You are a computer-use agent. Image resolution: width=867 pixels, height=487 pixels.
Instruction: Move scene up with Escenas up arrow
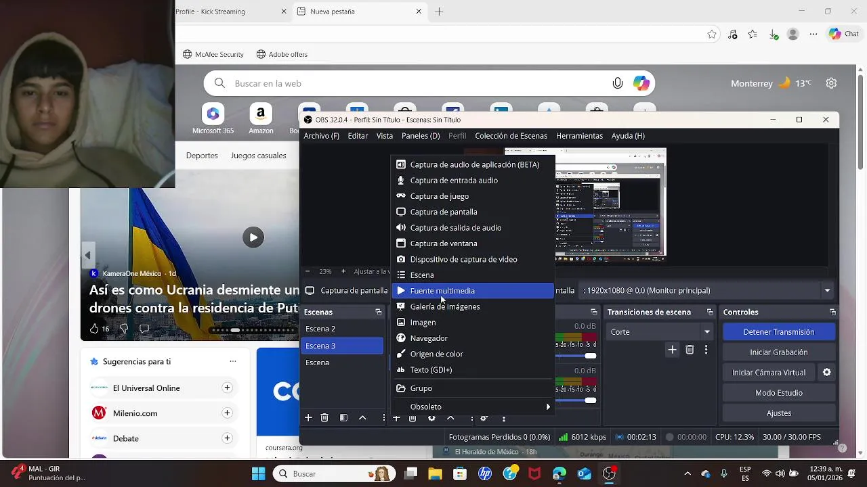pos(362,418)
